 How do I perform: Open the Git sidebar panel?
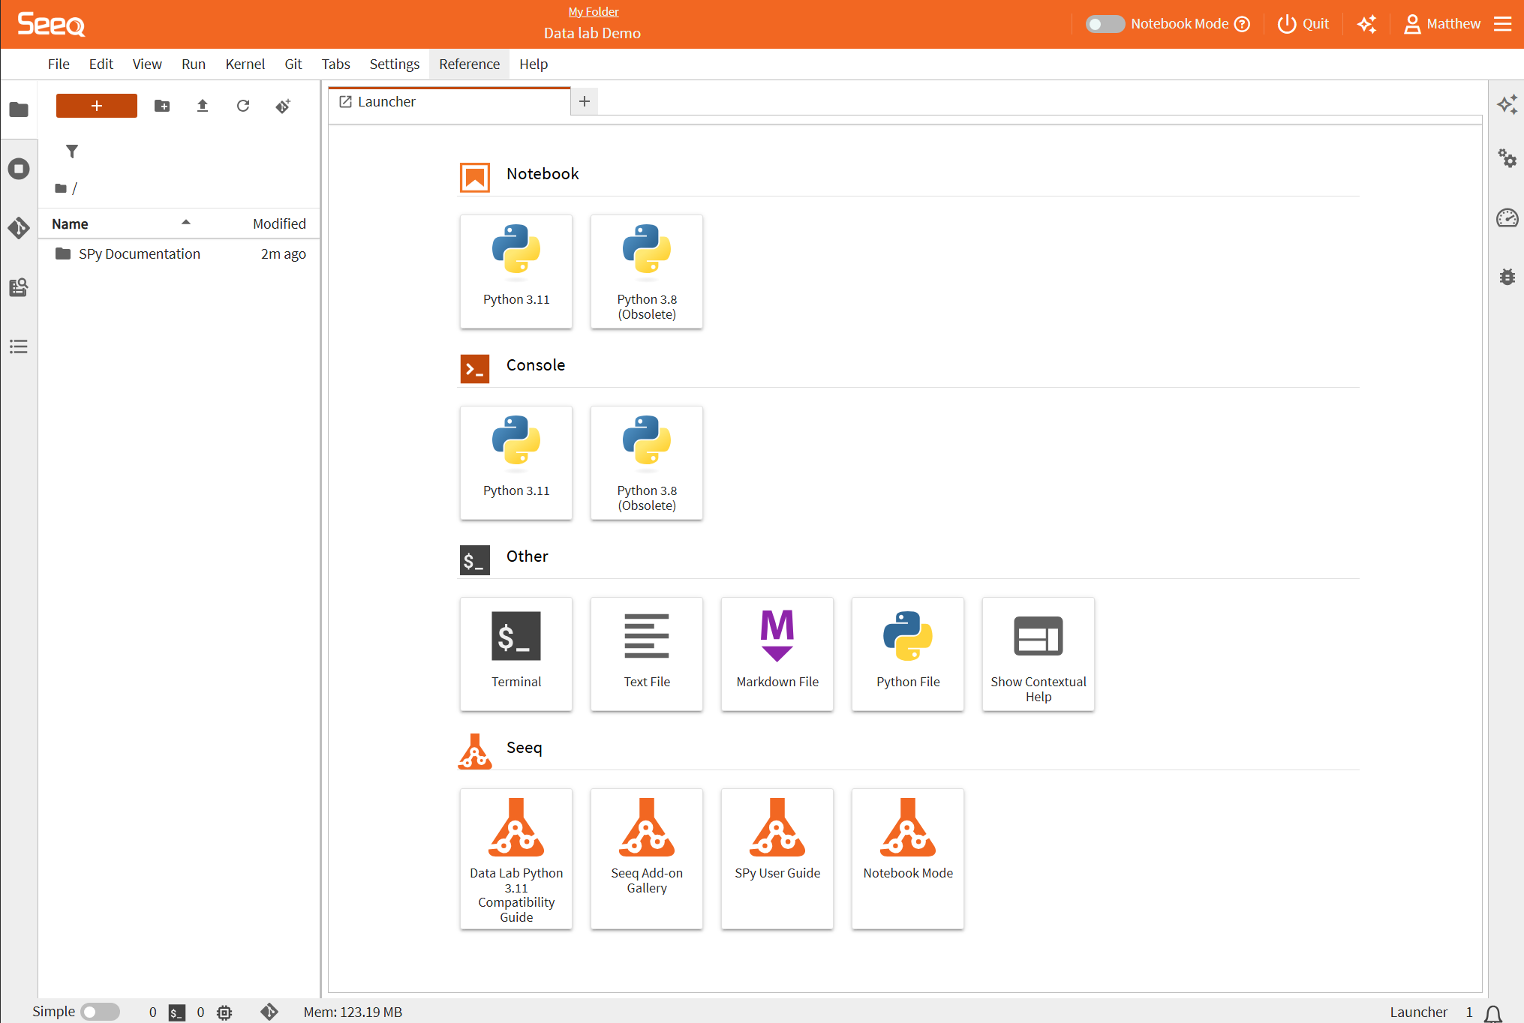point(19,227)
